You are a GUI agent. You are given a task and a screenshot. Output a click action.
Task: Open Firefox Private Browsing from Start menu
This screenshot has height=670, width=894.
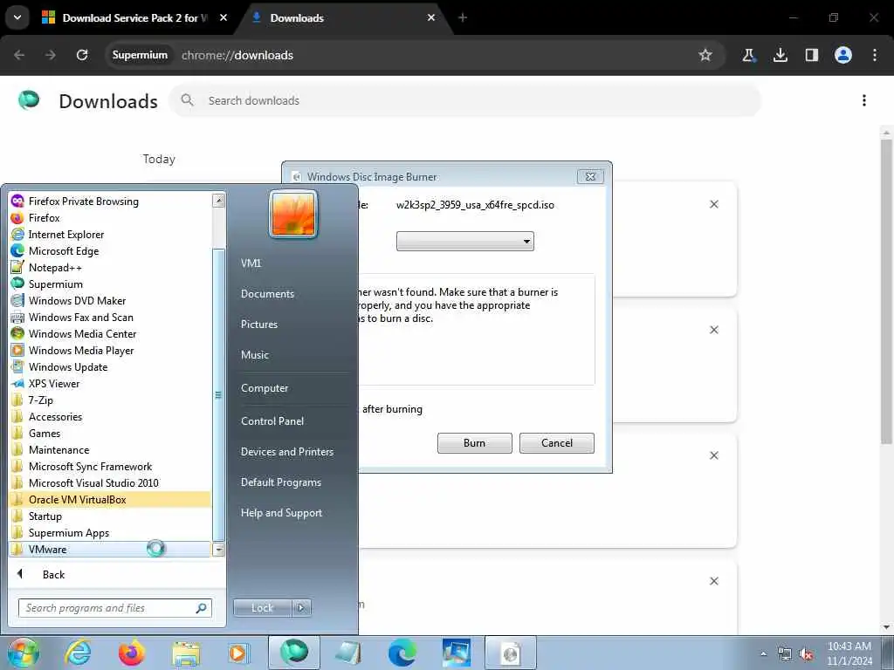[x=109, y=202]
